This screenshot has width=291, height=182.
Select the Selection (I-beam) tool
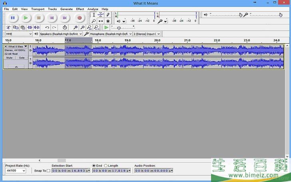(x=94, y=15)
